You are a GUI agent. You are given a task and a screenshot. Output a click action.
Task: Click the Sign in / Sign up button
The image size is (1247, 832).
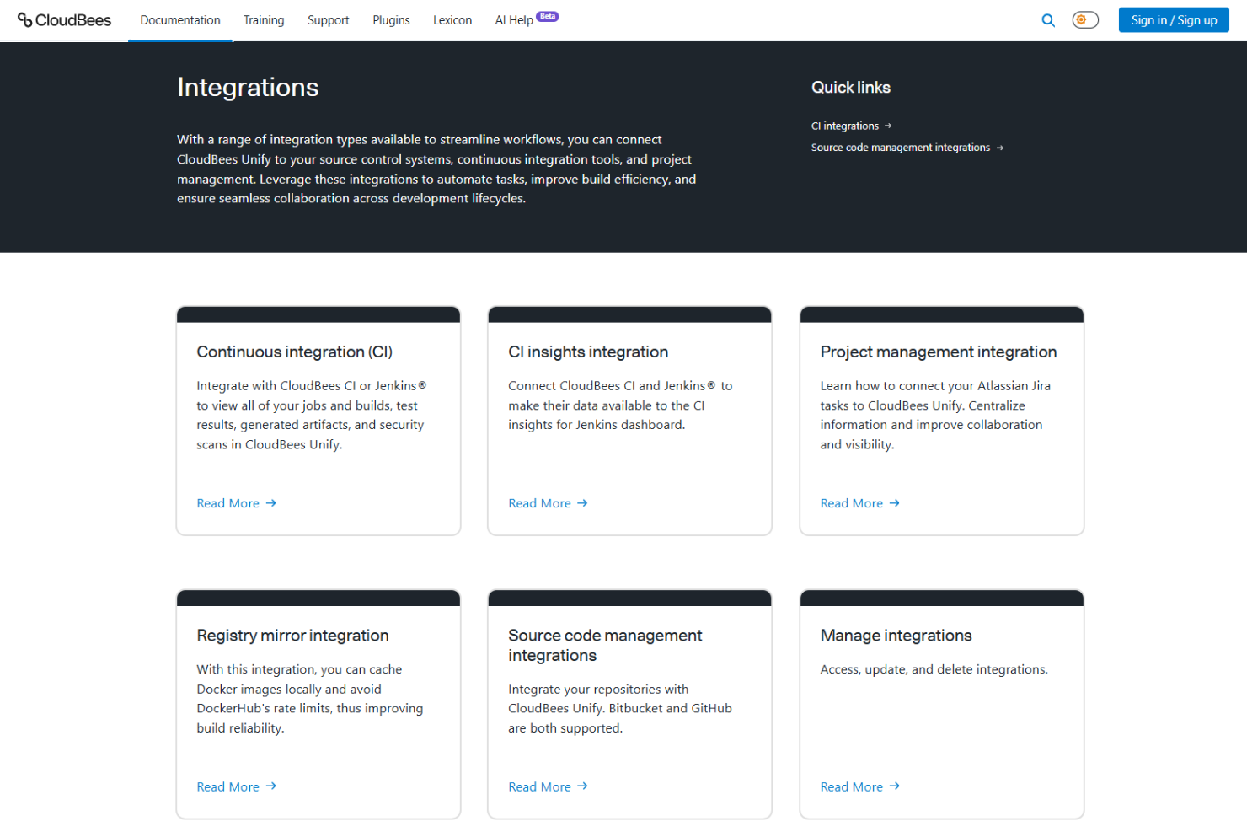(1174, 19)
